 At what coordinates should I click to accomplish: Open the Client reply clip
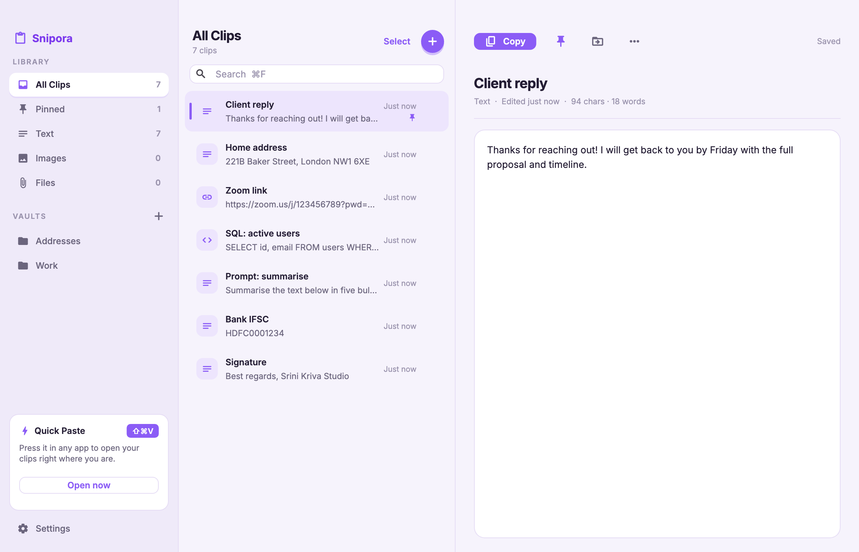click(x=317, y=111)
